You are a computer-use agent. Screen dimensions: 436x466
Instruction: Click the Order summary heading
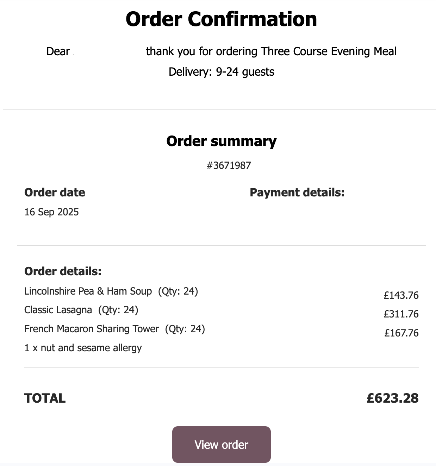coord(221,141)
